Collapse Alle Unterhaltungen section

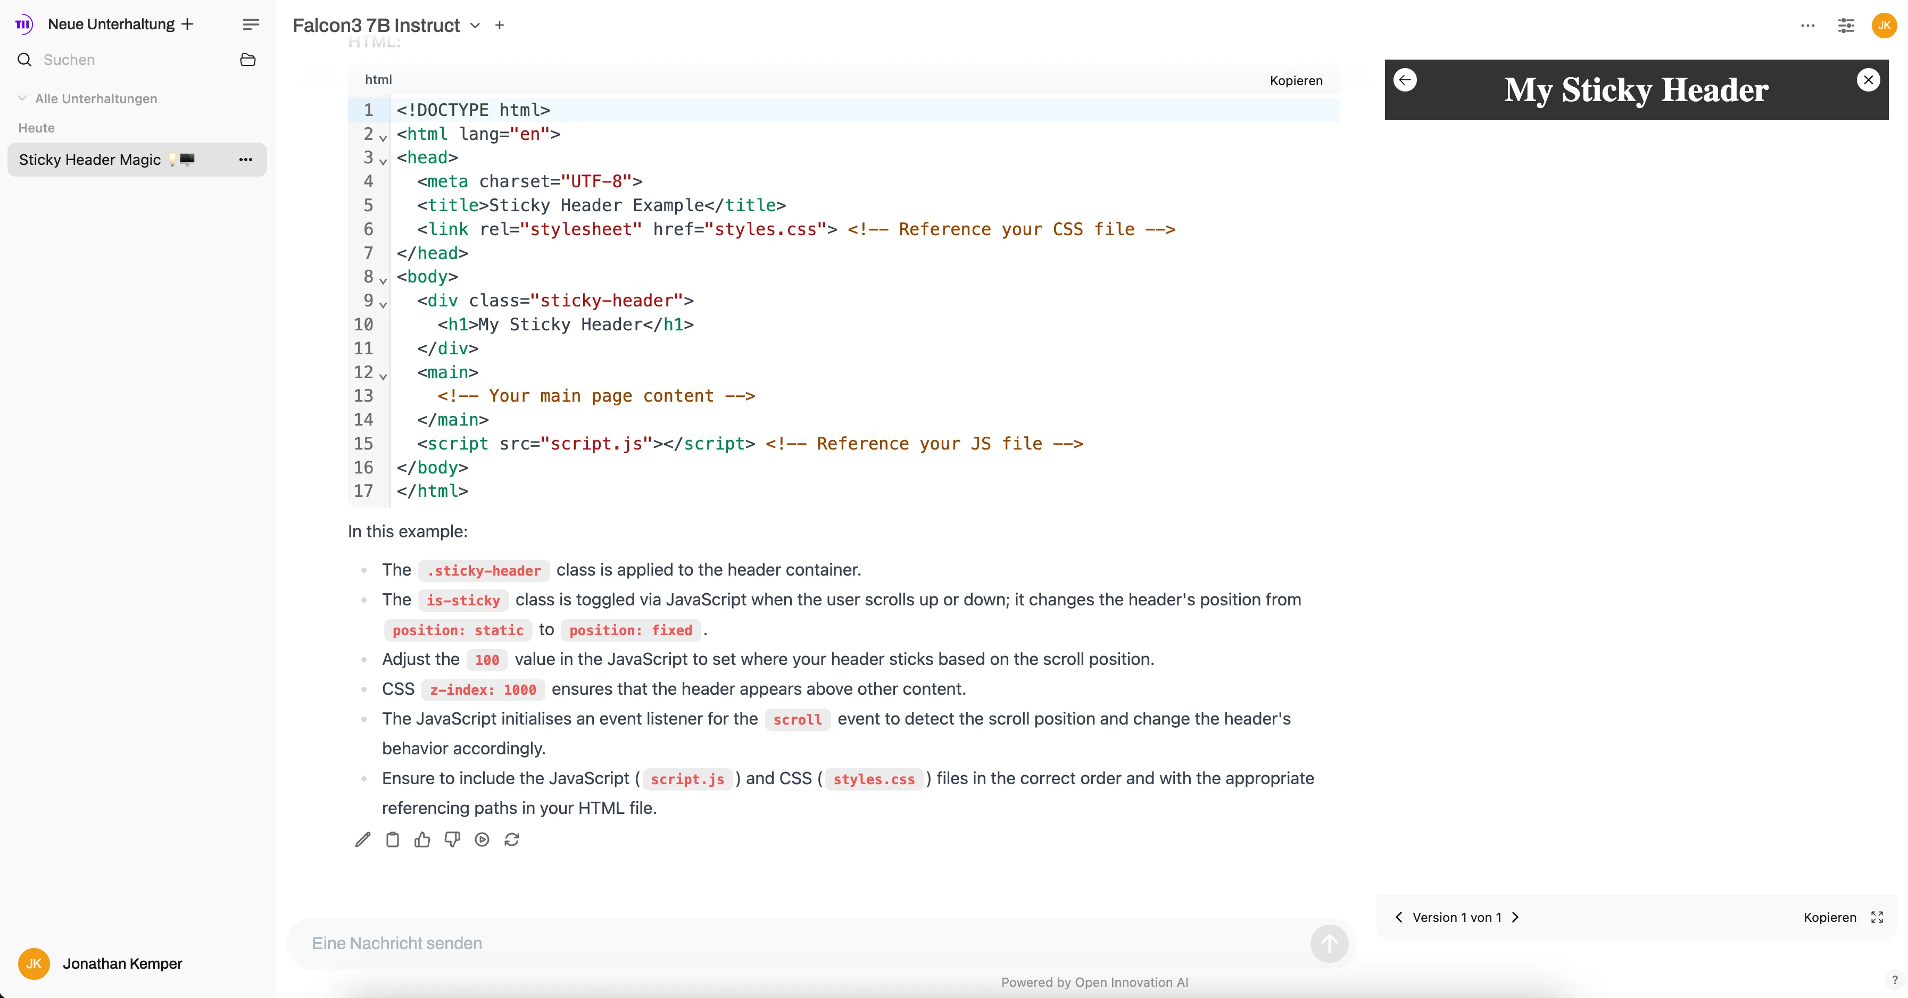tap(87, 98)
